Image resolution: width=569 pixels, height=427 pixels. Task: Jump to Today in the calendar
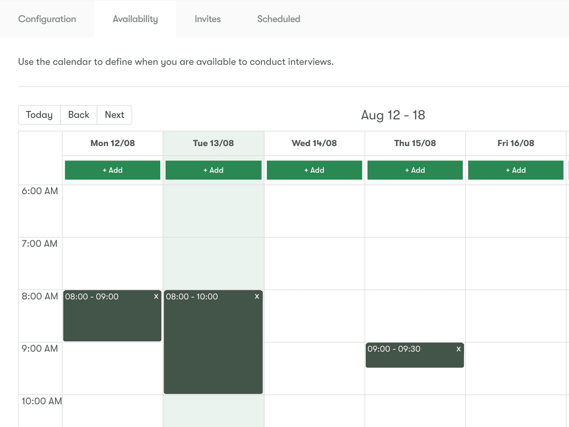click(x=39, y=115)
